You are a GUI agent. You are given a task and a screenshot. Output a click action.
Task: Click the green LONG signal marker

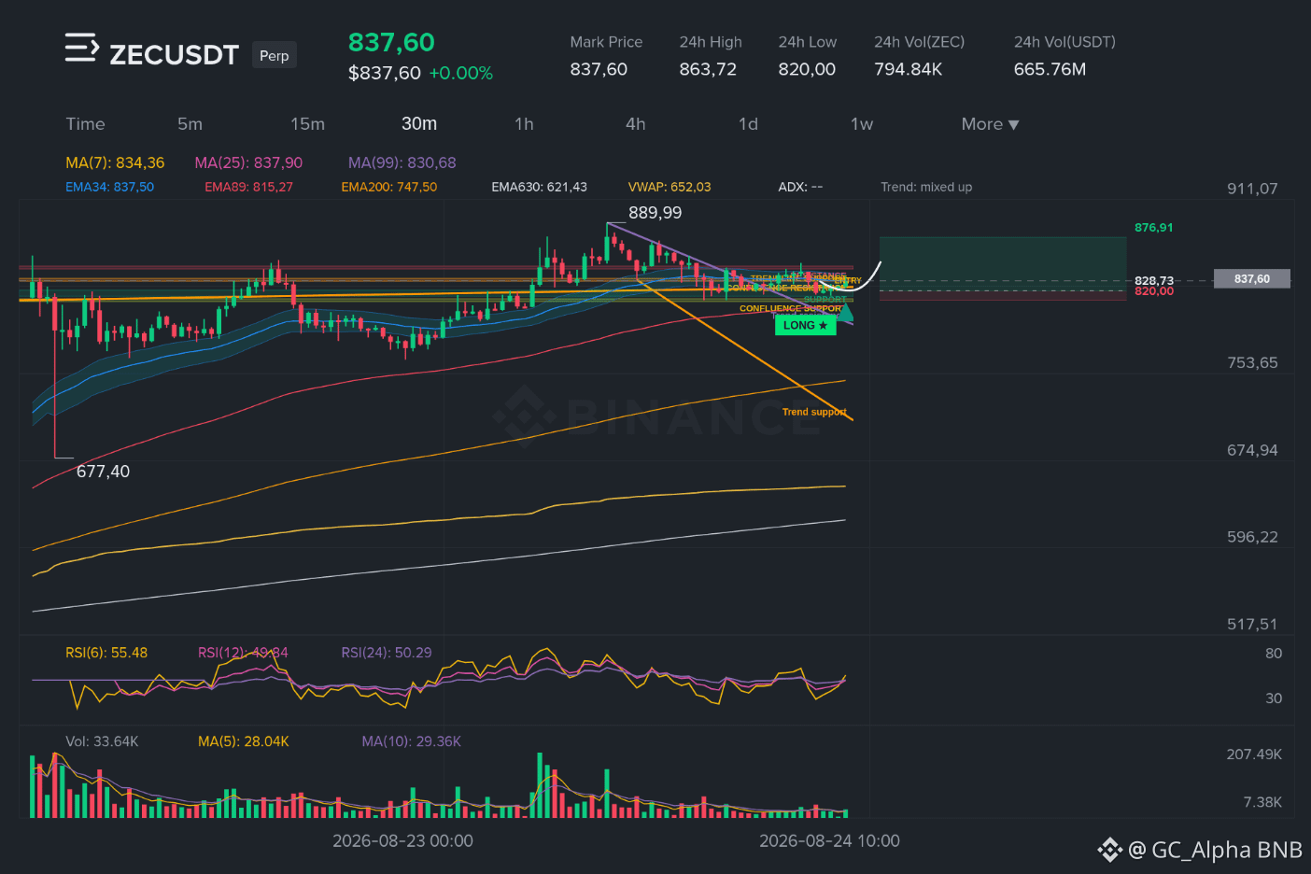click(x=805, y=325)
